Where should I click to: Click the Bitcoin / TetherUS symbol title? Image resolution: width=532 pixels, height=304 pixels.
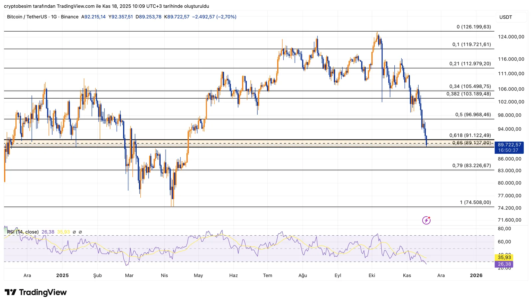(x=27, y=17)
